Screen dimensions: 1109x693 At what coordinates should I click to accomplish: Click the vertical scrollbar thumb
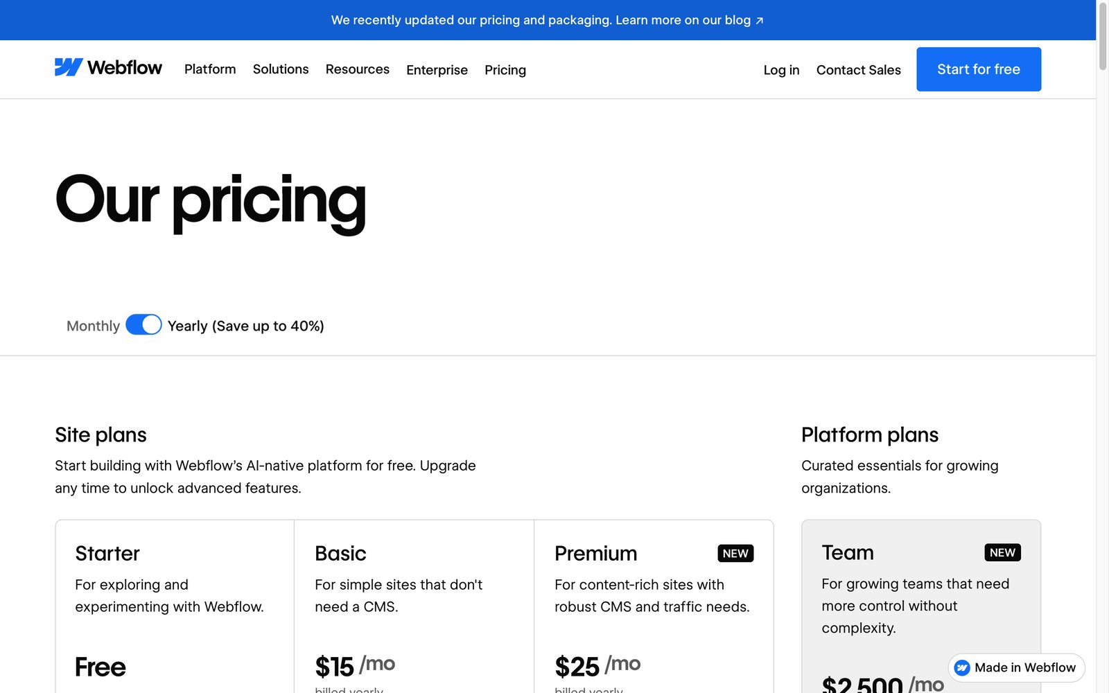pyautogui.click(x=1103, y=36)
